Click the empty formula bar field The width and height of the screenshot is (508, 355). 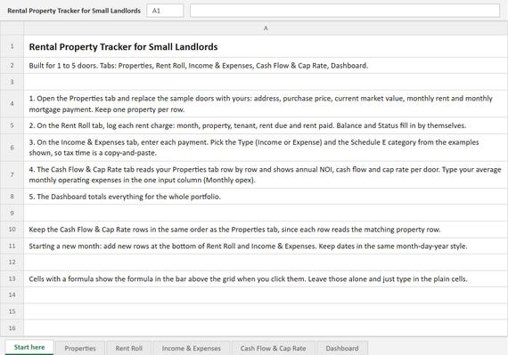click(x=345, y=11)
